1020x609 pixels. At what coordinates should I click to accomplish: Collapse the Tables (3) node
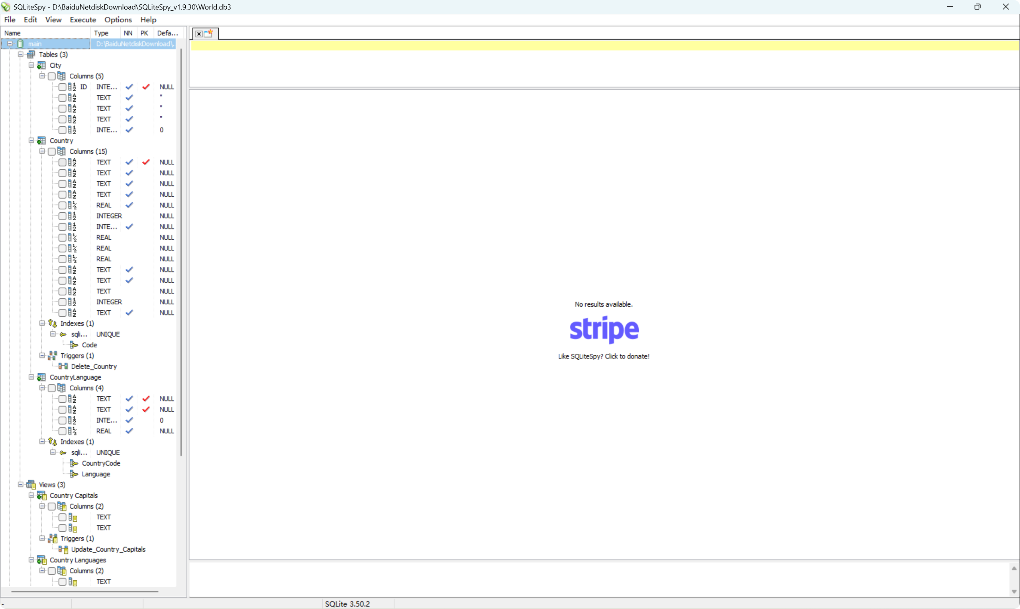coord(21,54)
